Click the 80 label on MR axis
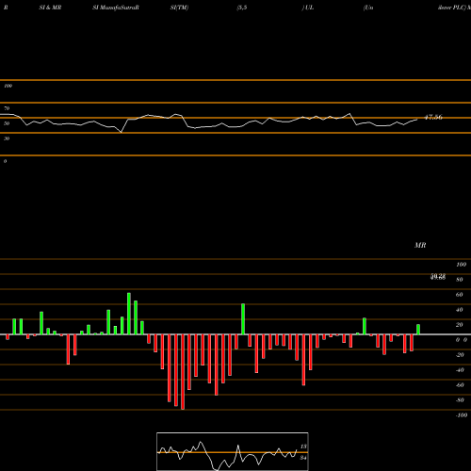The width and height of the screenshot is (471, 471). pyautogui.click(x=460, y=280)
